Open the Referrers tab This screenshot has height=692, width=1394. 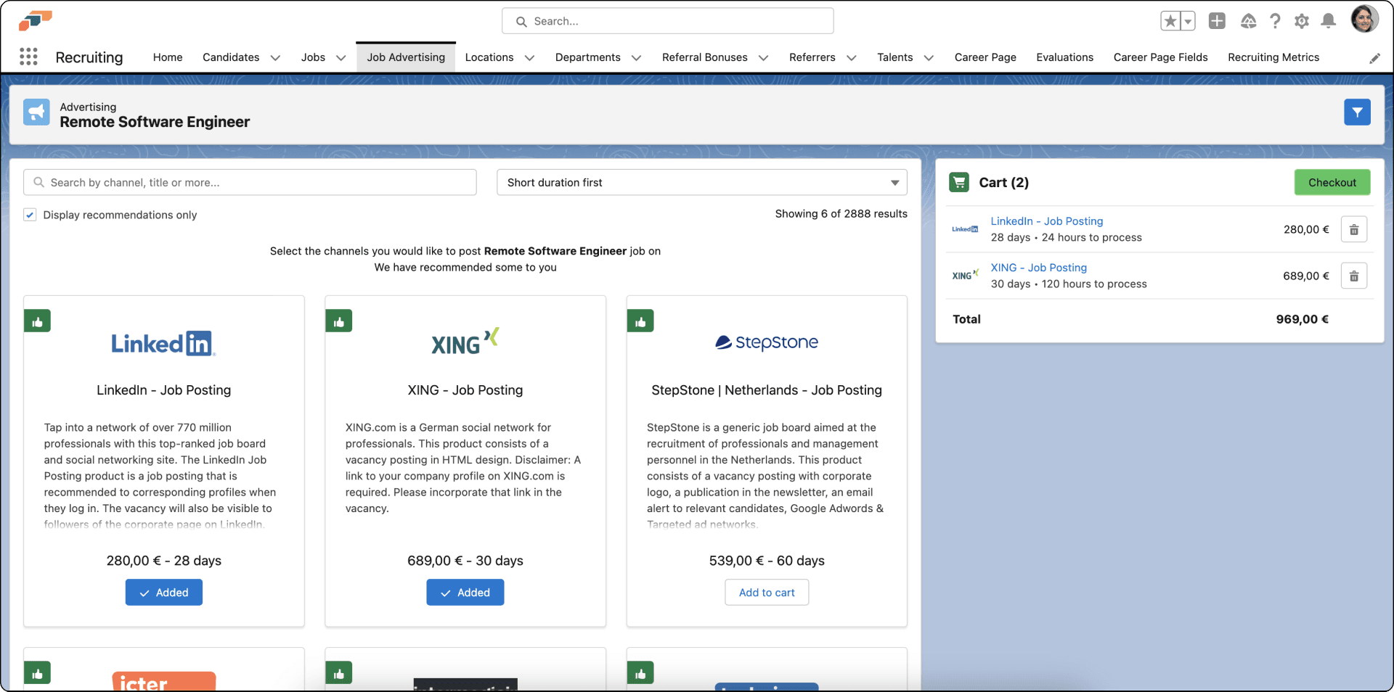(x=812, y=57)
